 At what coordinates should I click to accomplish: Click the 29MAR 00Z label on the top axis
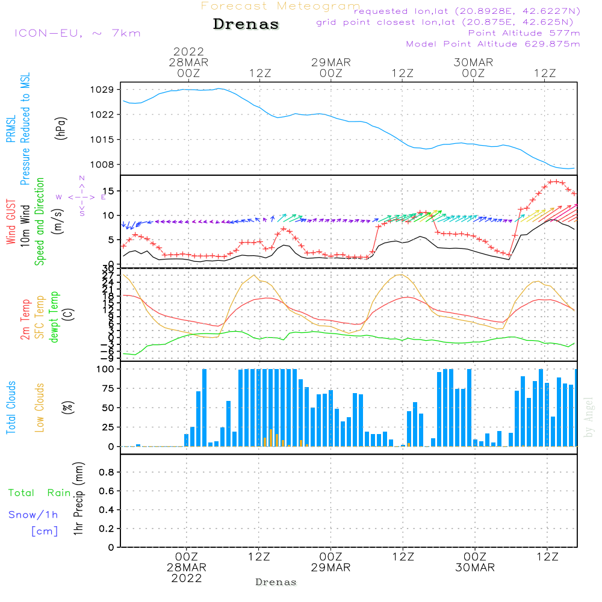tap(330, 67)
